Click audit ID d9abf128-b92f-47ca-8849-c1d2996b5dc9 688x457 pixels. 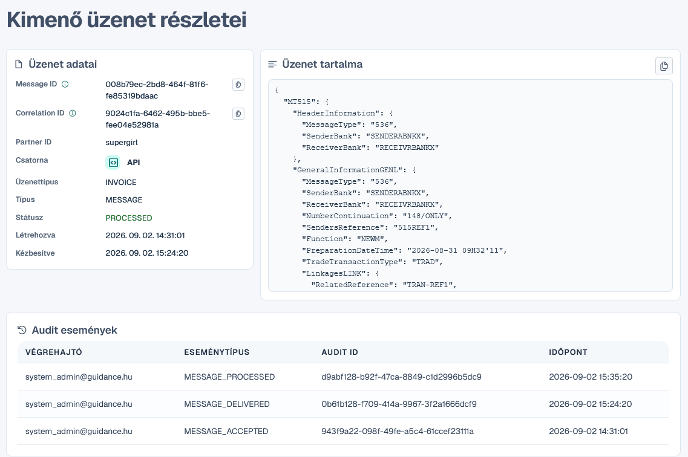(x=401, y=377)
